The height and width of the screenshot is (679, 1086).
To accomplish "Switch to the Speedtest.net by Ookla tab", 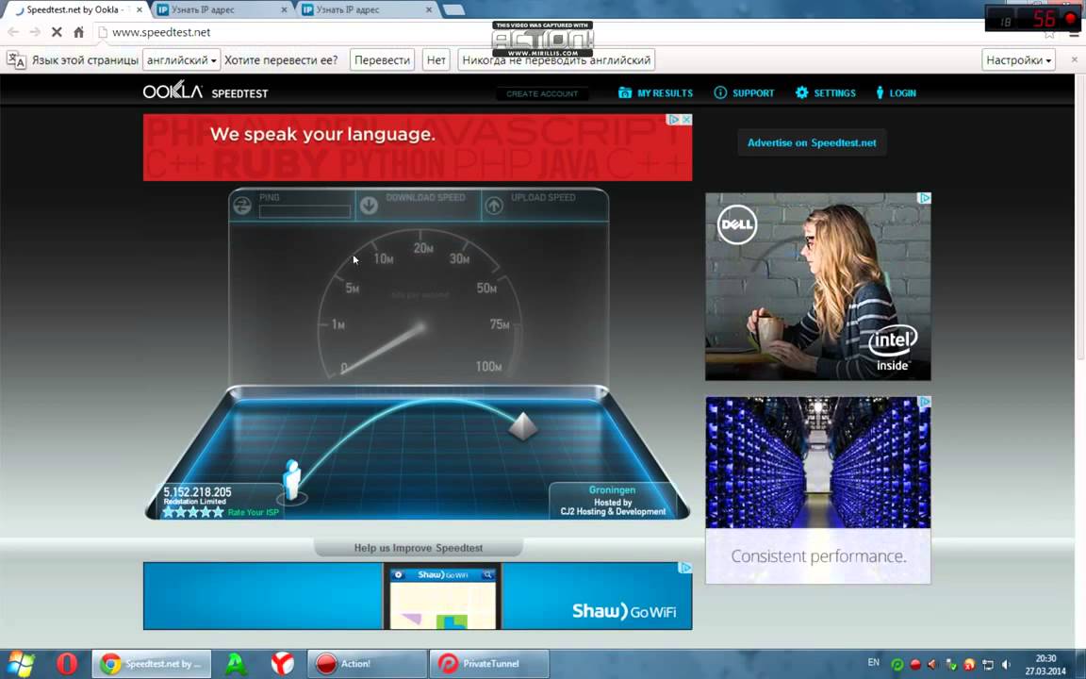I will (x=74, y=9).
